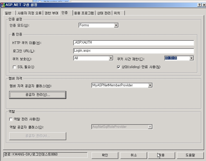Open the 쿠키 시간 제한 dropdown arrow
The image size is (206, 161).
pyautogui.click(x=191, y=58)
